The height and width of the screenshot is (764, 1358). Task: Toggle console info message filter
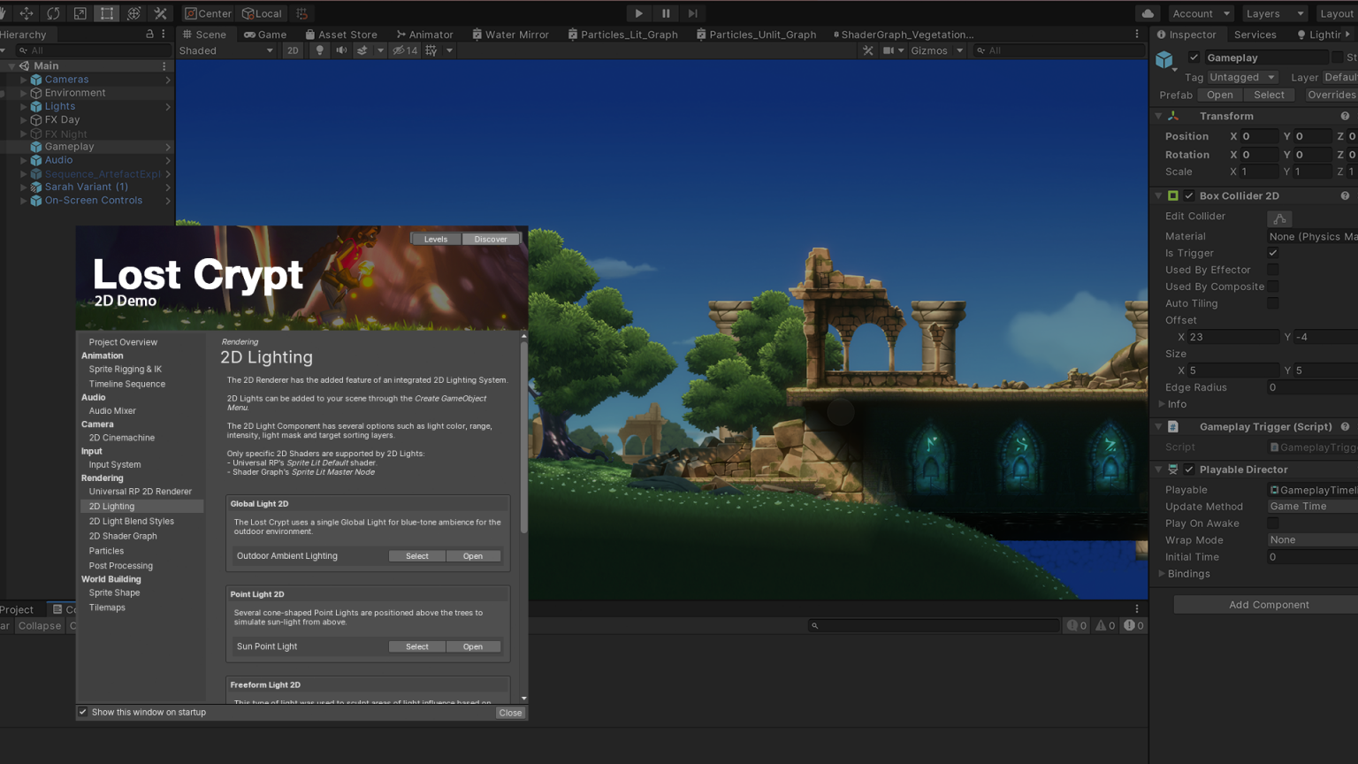point(1076,625)
